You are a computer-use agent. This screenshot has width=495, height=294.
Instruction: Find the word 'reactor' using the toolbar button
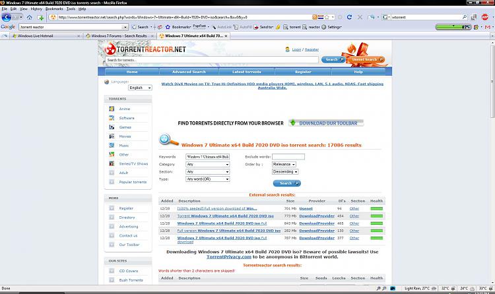point(312,27)
